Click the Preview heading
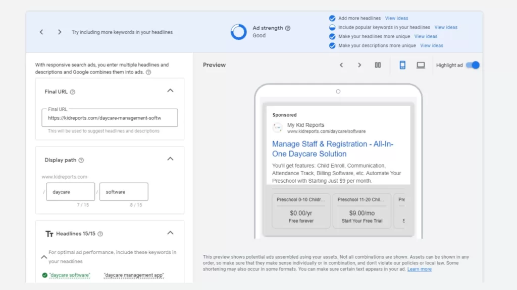Image resolution: width=517 pixels, height=290 pixels. pyautogui.click(x=214, y=65)
